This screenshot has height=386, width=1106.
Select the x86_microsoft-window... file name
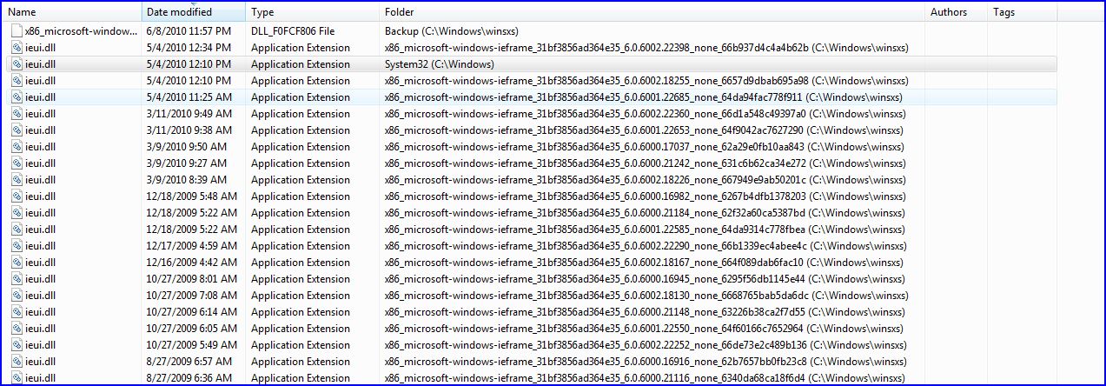click(82, 31)
